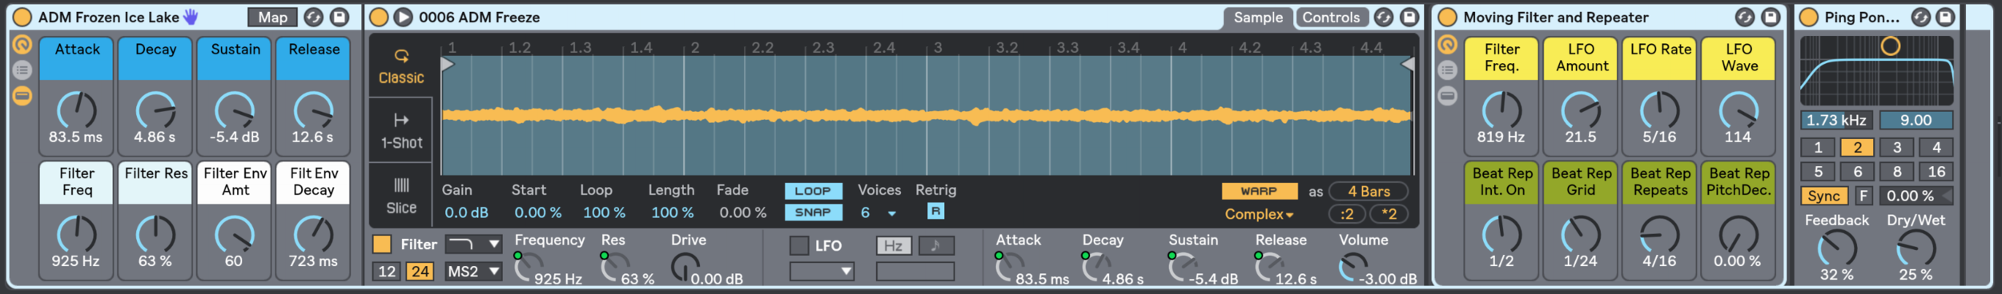Click the Start value 0.00 %
The width and height of the screenshot is (2002, 294).
point(537,213)
